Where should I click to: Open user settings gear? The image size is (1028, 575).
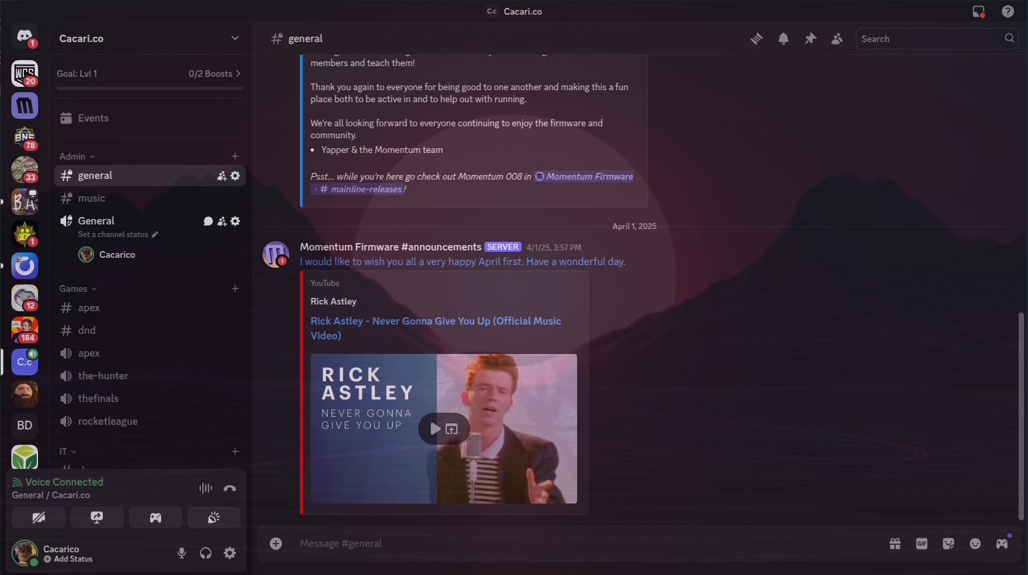pyautogui.click(x=230, y=553)
